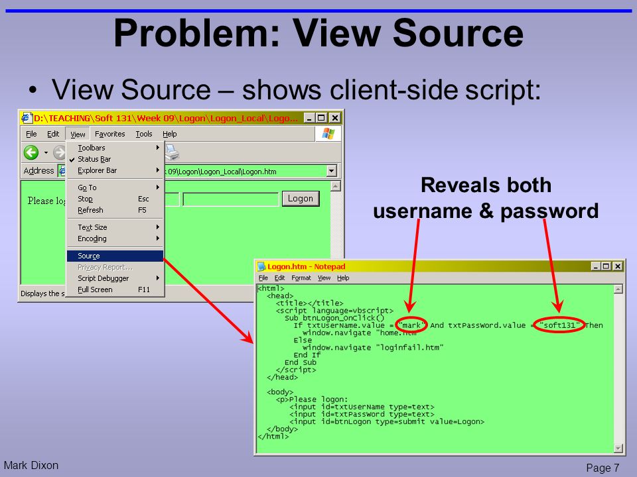Open the Edit menu in Internet Explorer
Image resolution: width=637 pixels, height=477 pixels.
pyautogui.click(x=53, y=134)
